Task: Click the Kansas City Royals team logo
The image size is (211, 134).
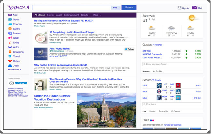Action: [159, 86]
